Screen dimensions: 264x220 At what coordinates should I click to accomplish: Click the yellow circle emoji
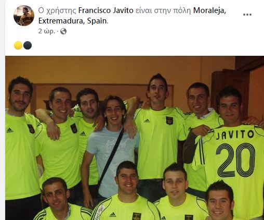[18, 45]
